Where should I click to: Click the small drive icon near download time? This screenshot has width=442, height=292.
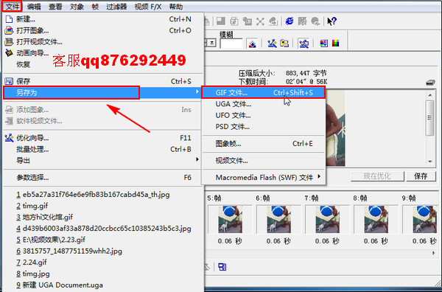click(x=430, y=83)
